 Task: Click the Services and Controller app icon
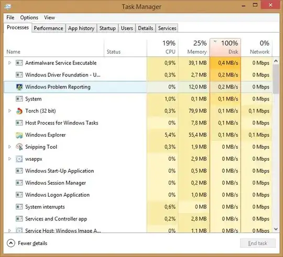tap(19, 219)
